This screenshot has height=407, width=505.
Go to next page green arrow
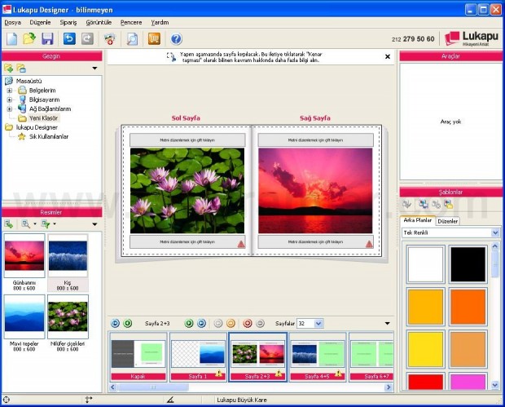(189, 323)
